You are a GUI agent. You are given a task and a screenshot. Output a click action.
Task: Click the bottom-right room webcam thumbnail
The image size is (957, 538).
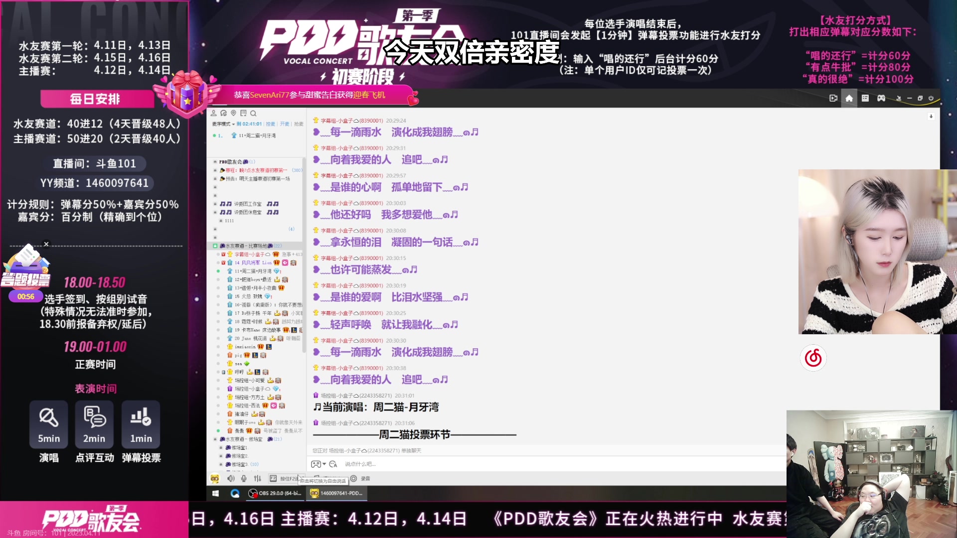pos(871,474)
